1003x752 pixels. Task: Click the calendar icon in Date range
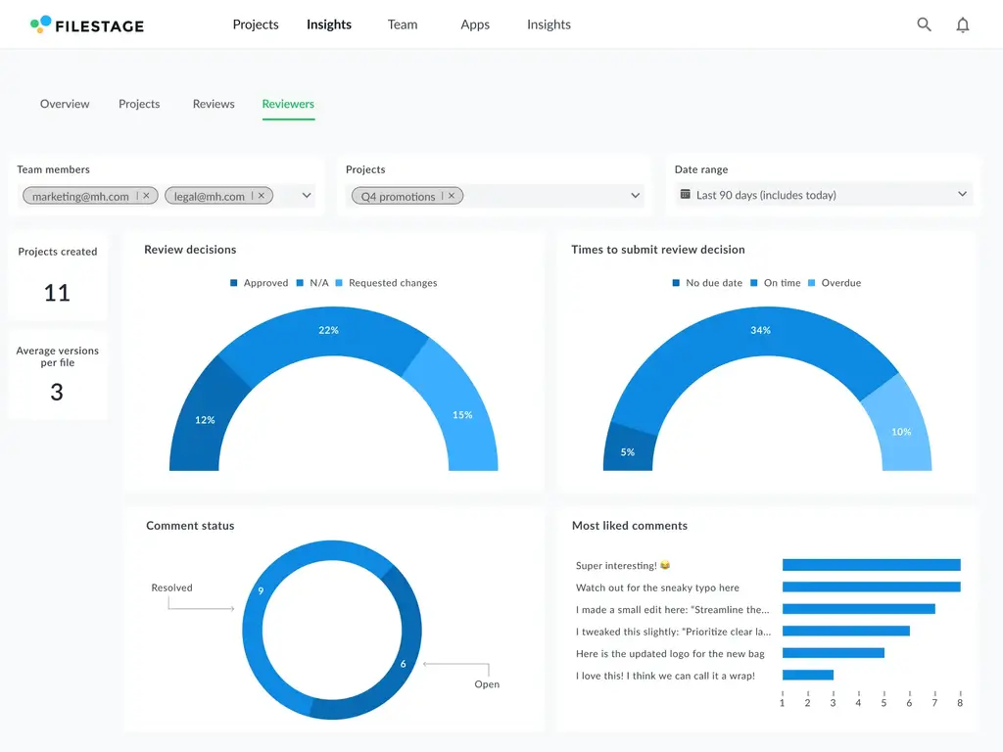tap(685, 194)
